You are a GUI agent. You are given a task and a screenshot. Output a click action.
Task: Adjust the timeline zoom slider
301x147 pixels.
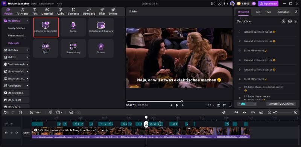(x=283, y=112)
